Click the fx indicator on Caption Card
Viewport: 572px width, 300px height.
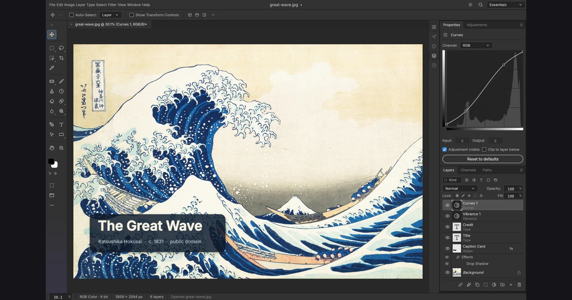coord(511,249)
